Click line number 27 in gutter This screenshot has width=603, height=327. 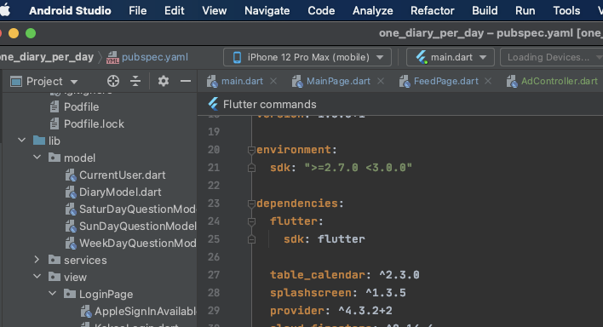[x=214, y=275]
